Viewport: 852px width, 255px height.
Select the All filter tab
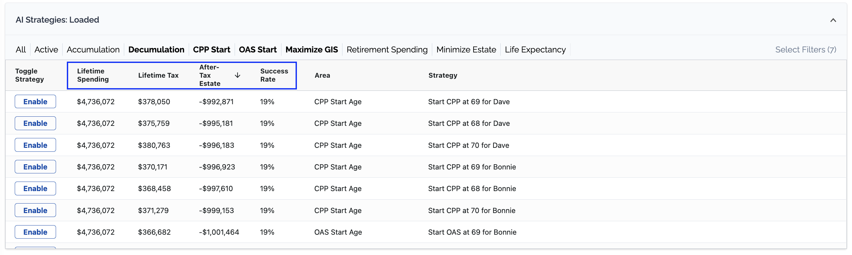pos(21,49)
